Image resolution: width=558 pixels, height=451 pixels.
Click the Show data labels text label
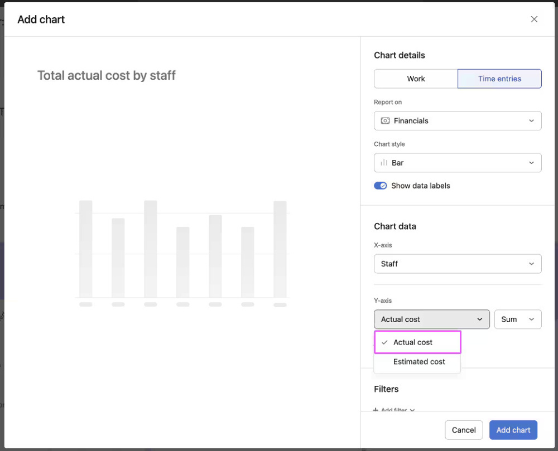[x=420, y=186]
